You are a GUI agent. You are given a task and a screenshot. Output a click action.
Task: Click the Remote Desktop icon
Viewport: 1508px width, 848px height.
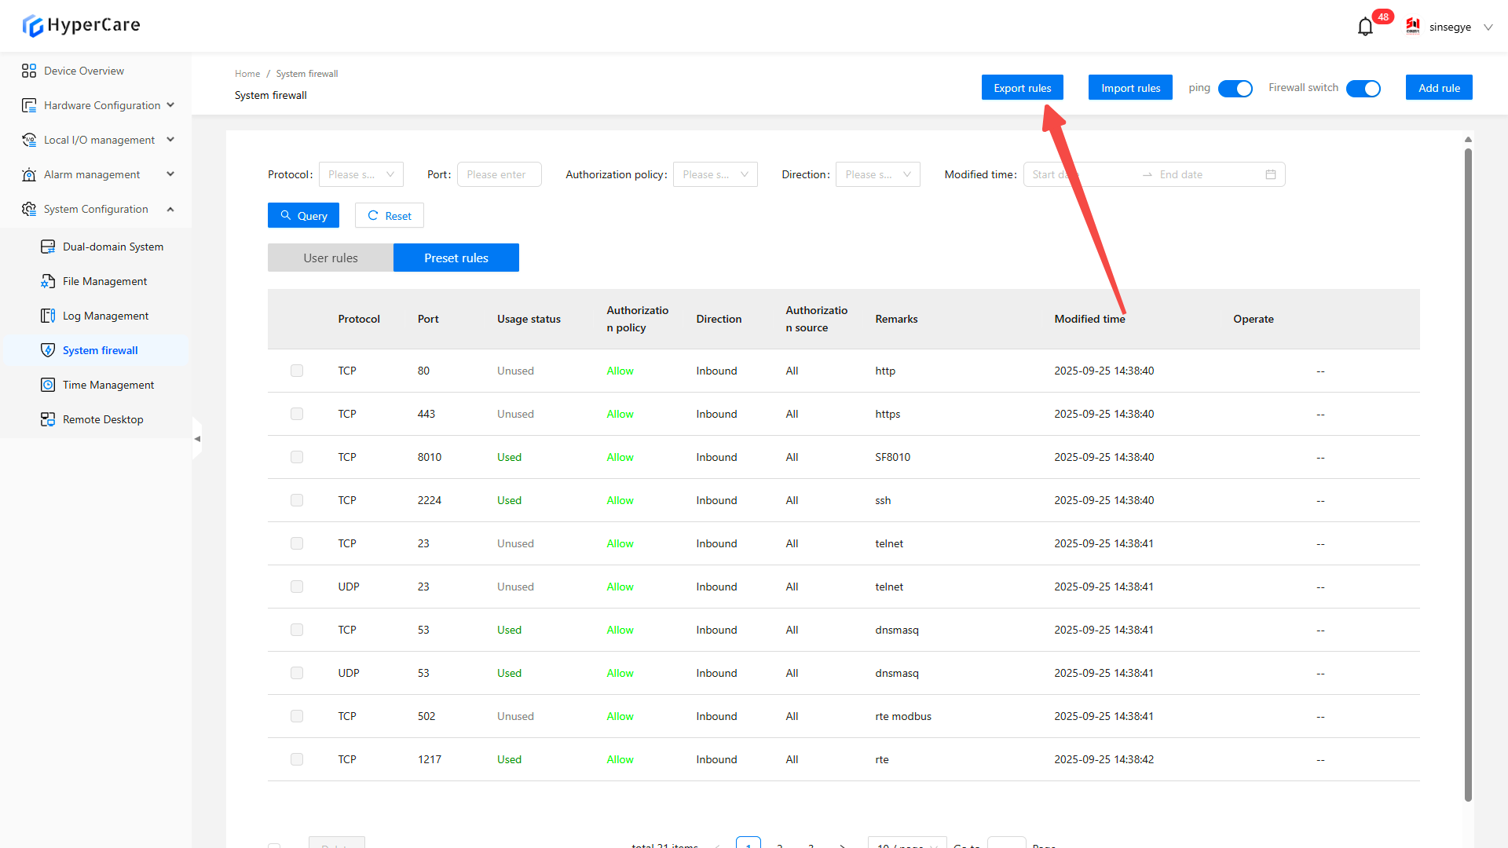click(x=48, y=419)
